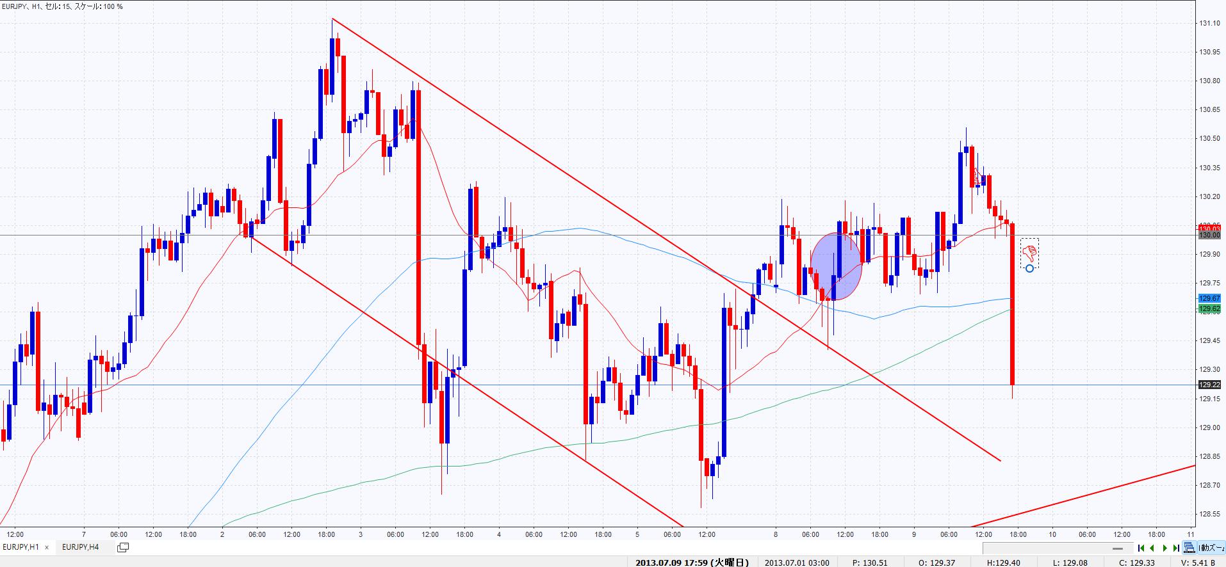
Task: Click the 130.50 price axis label
Action: point(1209,139)
